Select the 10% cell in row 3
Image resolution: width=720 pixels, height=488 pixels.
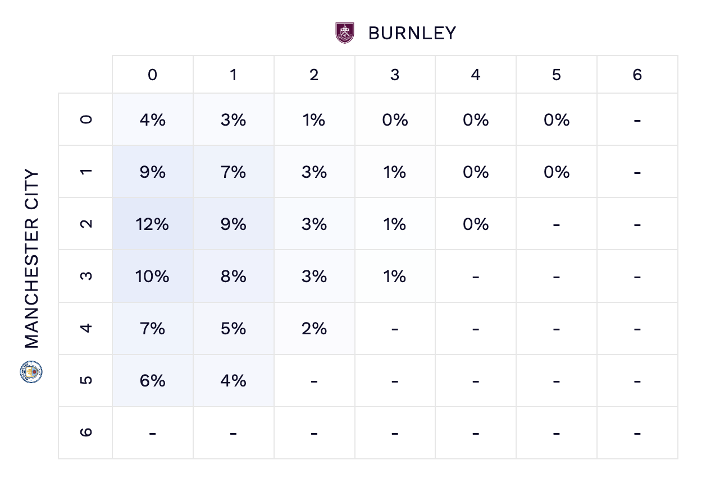tap(153, 276)
